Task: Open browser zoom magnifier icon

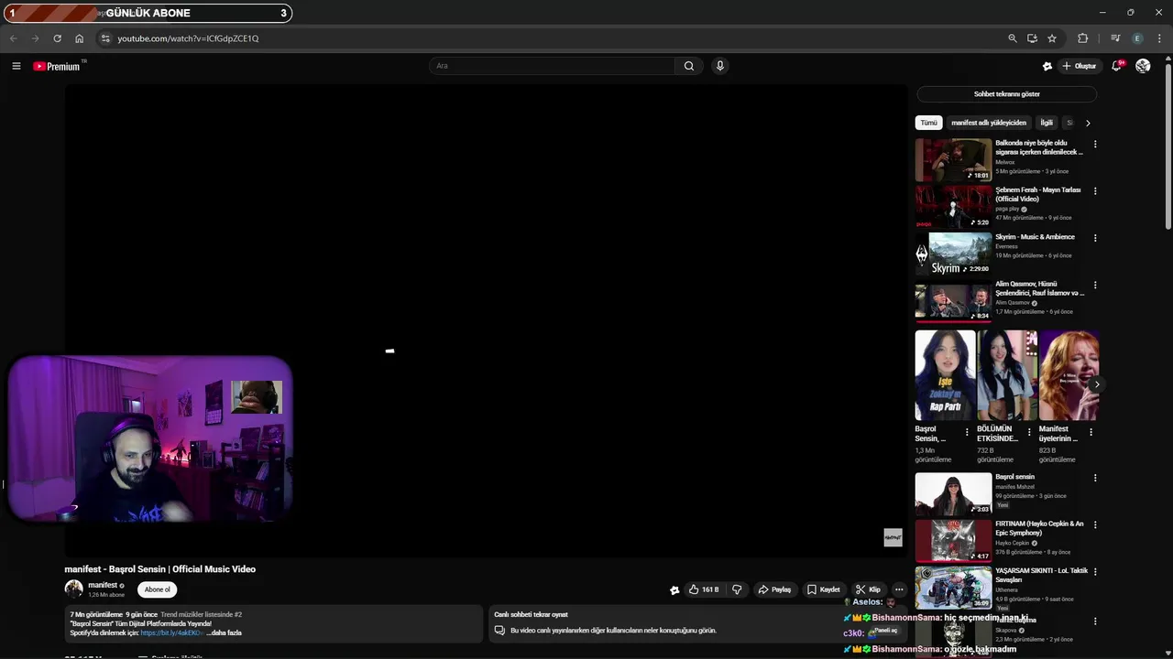Action: [1013, 38]
